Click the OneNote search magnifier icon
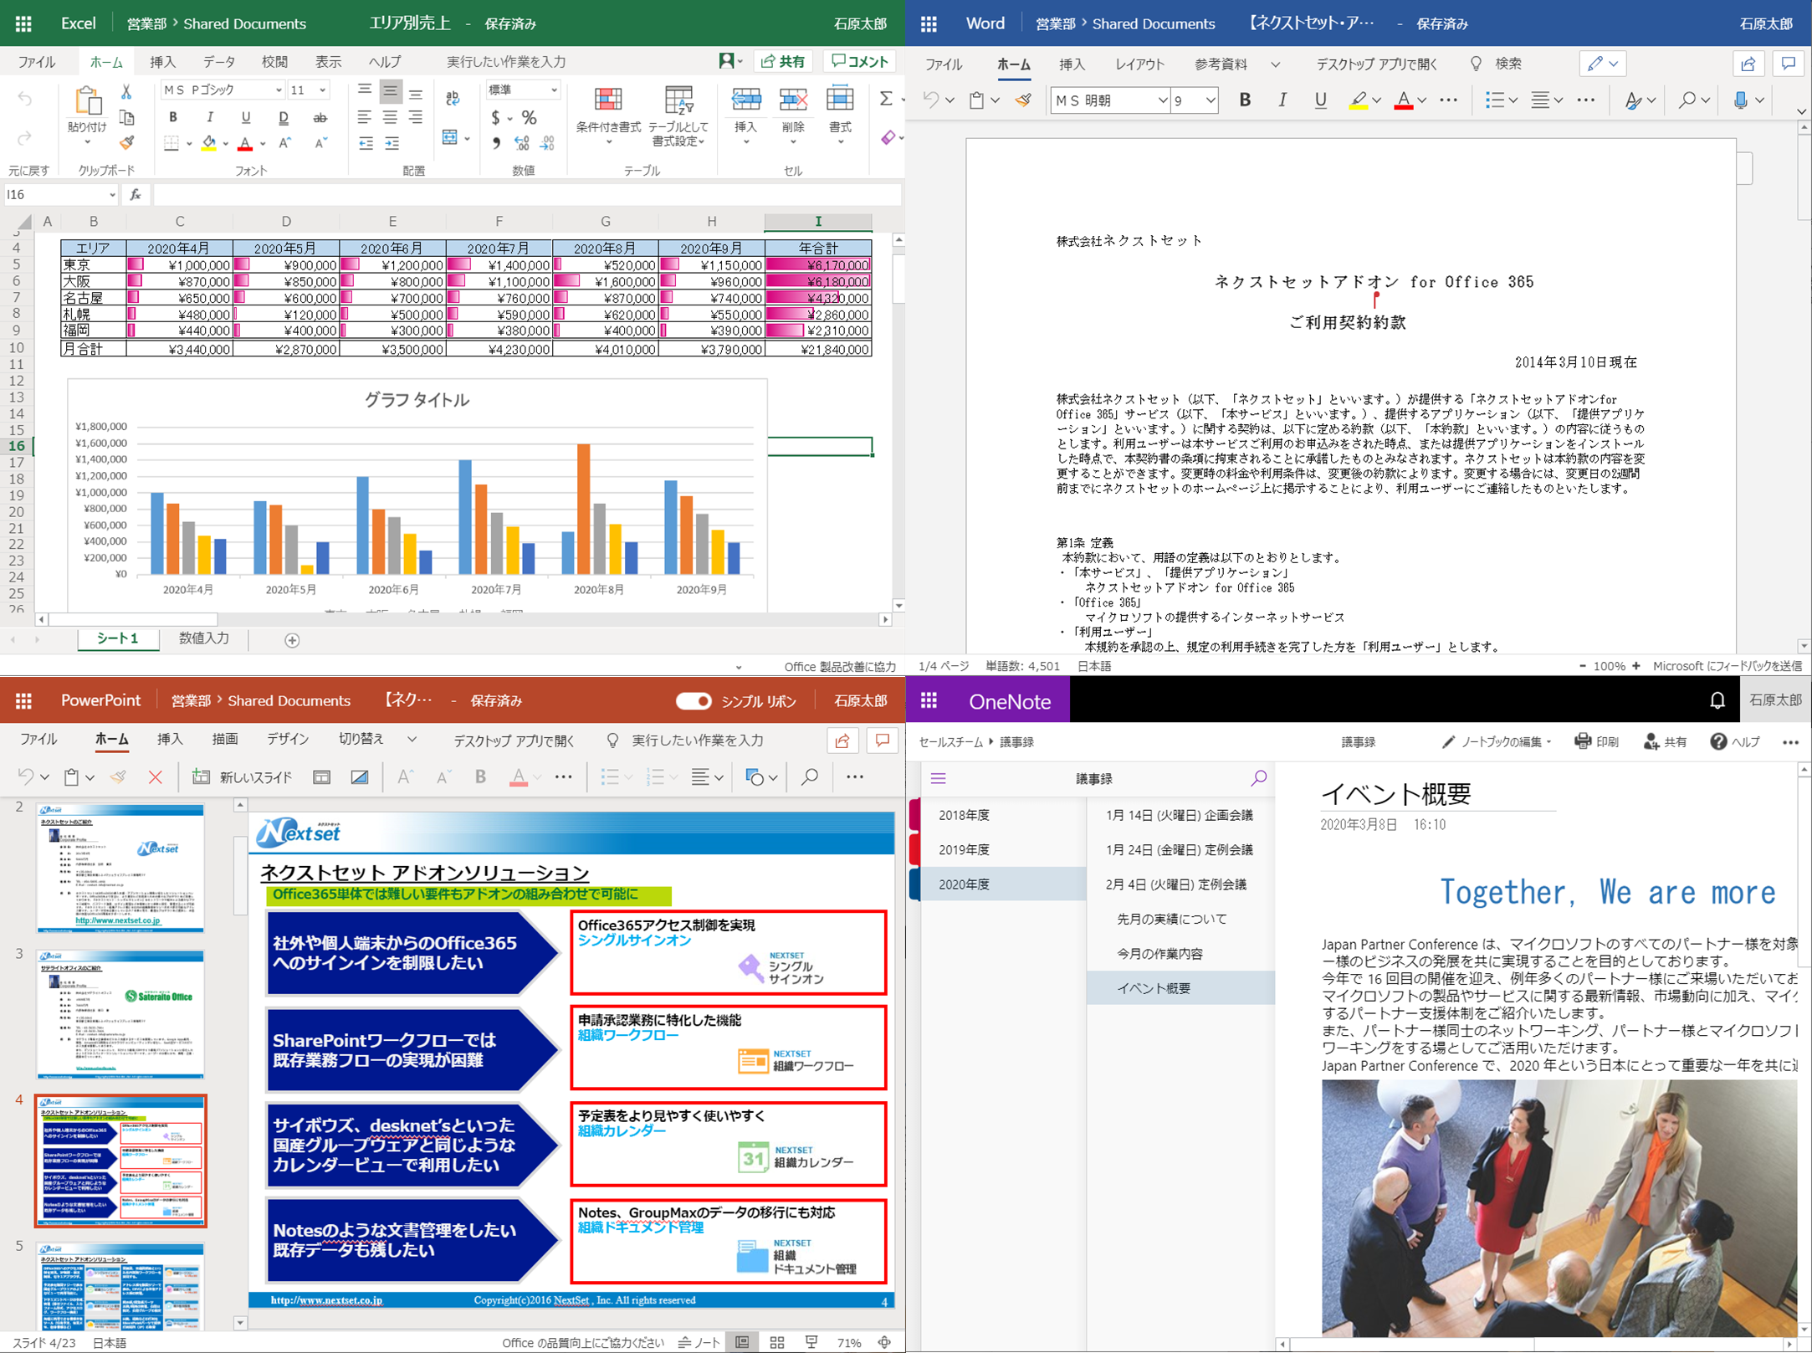Image resolution: width=1812 pixels, height=1353 pixels. pyautogui.click(x=1258, y=778)
